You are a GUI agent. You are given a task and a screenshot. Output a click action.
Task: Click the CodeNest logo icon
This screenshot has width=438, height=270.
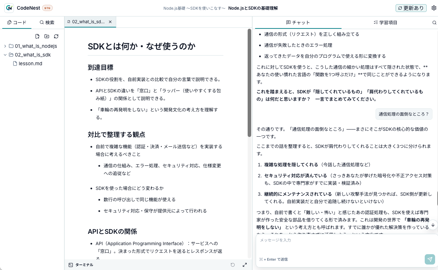tap(9, 8)
